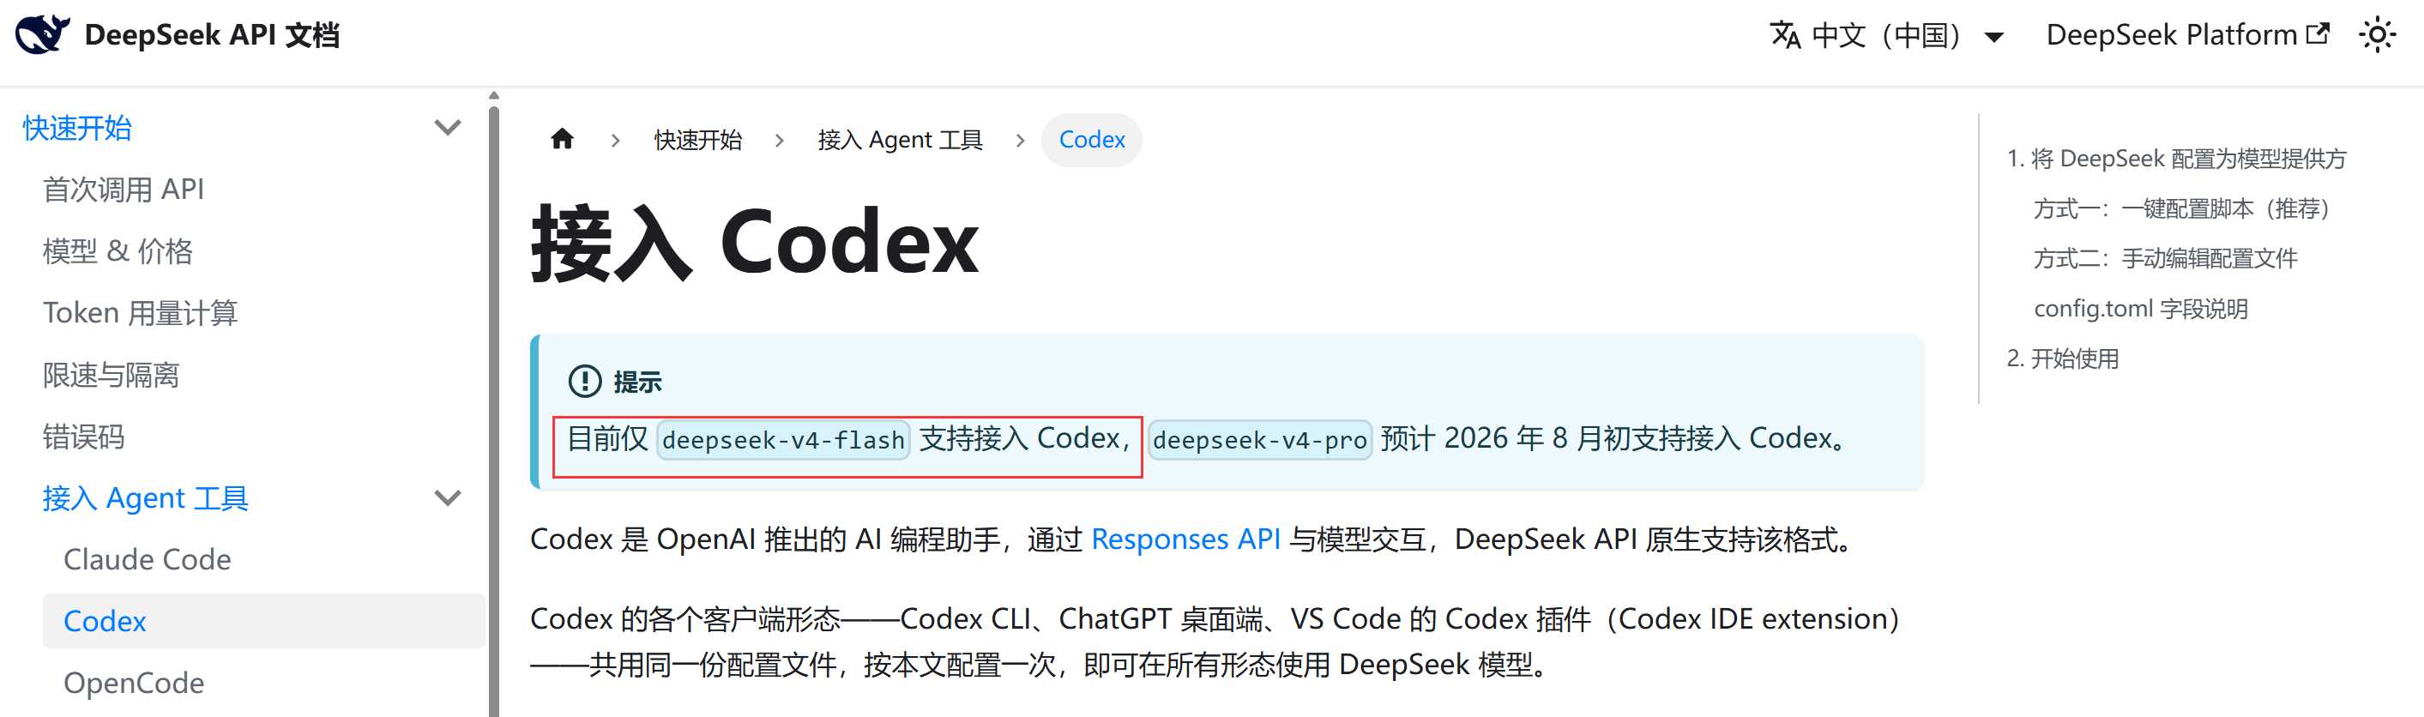Viewport: 2424px width, 717px height.
Task: Open Claude Code sidebar page
Action: pos(147,560)
